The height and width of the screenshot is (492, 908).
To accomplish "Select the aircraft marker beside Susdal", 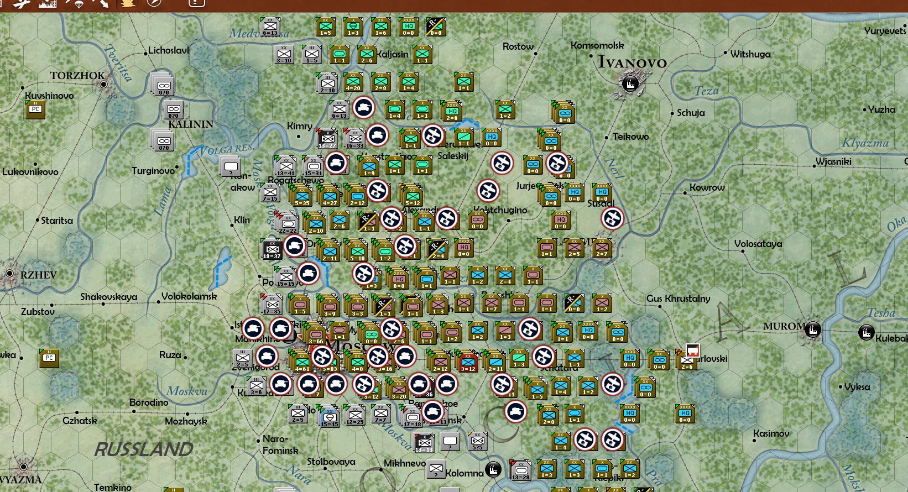I will click(613, 218).
